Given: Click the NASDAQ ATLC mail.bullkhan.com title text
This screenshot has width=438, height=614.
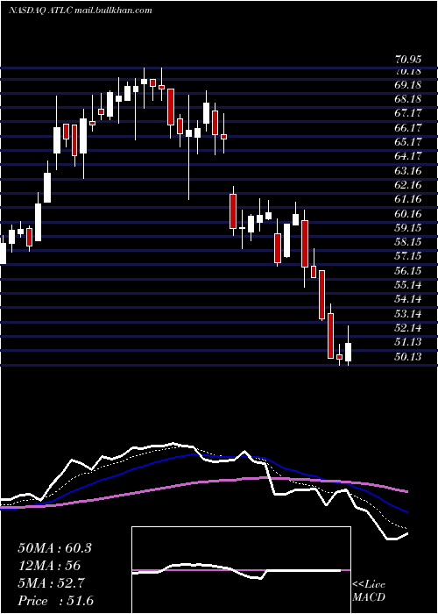Looking at the screenshot, I should pyautogui.click(x=81, y=11).
